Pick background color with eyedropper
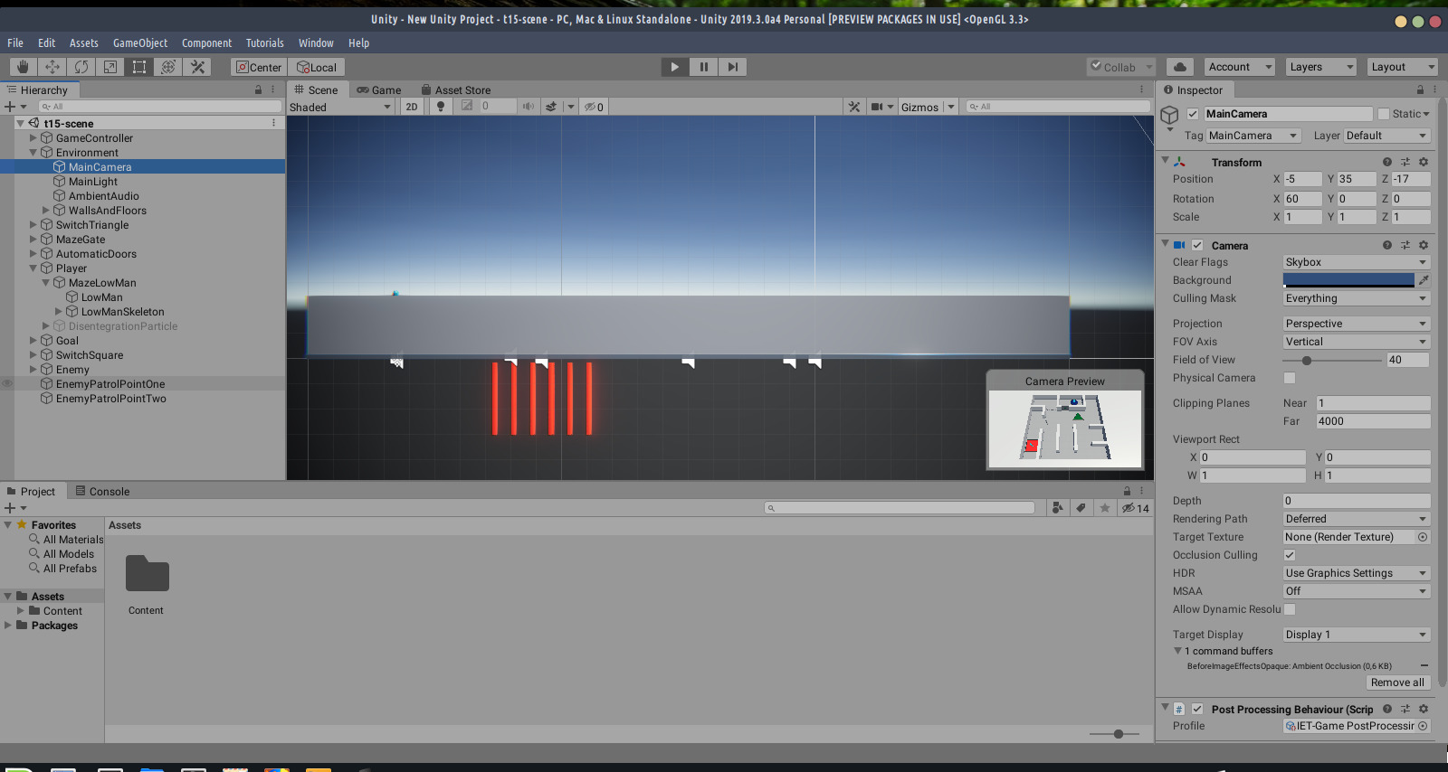Screen dimensions: 1448x772 point(1424,280)
